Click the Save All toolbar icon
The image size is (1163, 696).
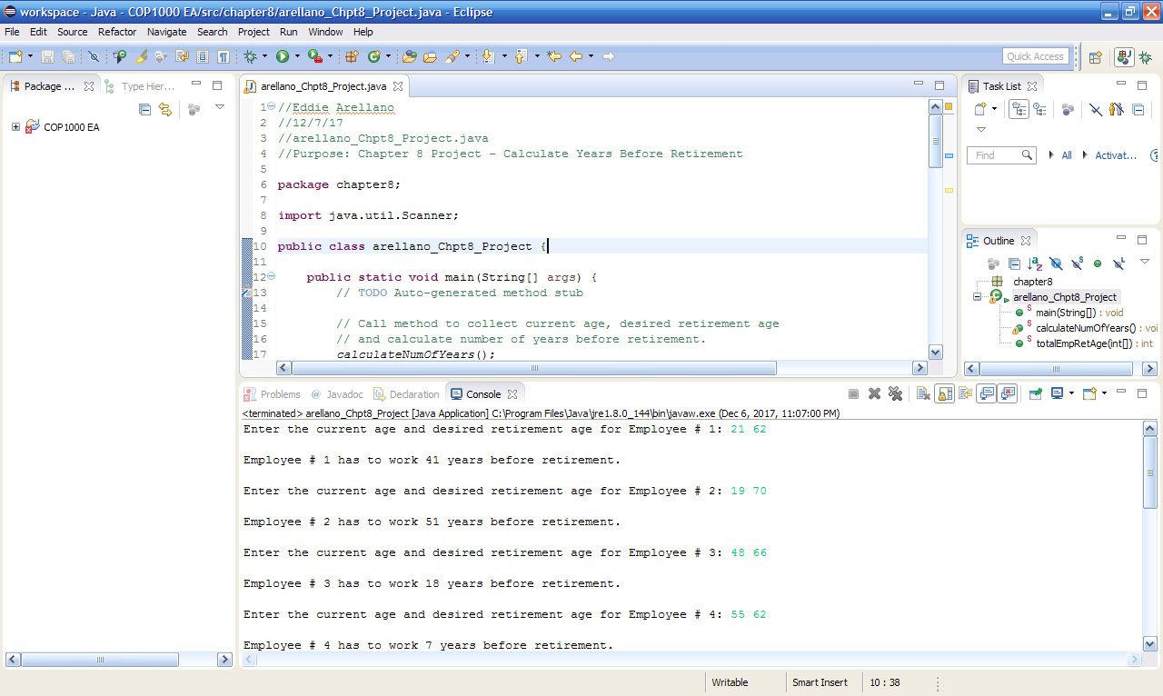pyautogui.click(x=68, y=56)
